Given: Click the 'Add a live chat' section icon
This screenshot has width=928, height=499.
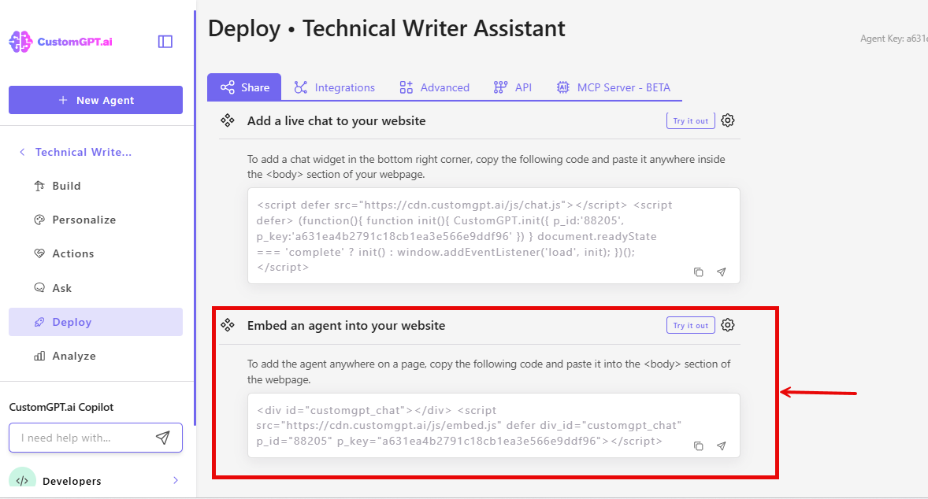Looking at the screenshot, I should (227, 120).
